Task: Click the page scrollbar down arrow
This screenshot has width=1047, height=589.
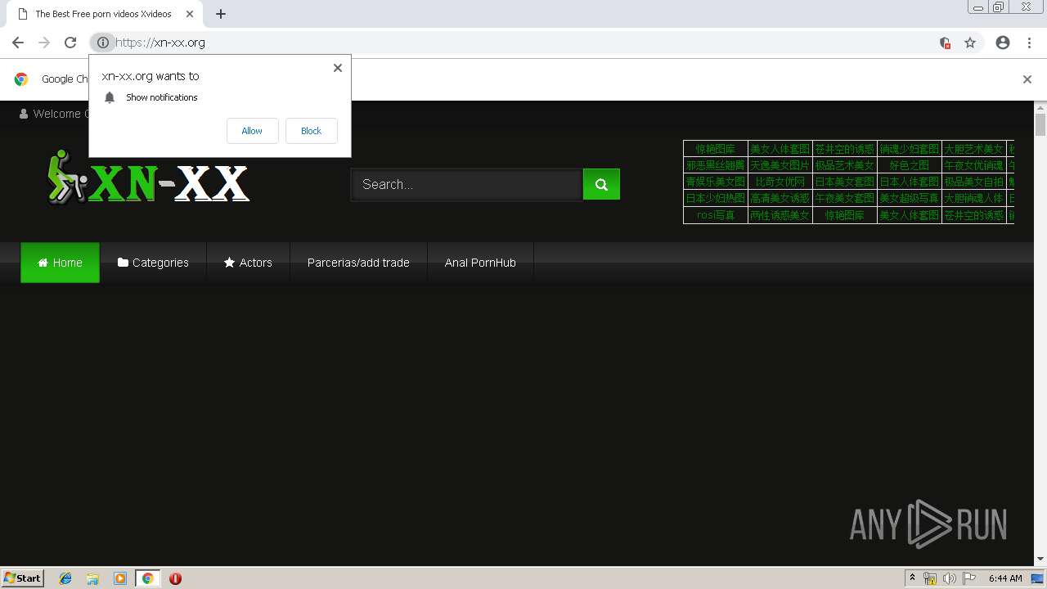Action: (1040, 559)
